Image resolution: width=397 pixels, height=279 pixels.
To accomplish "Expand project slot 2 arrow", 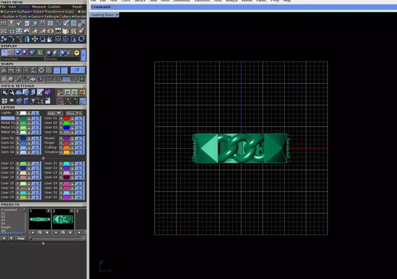I will click(72, 210).
